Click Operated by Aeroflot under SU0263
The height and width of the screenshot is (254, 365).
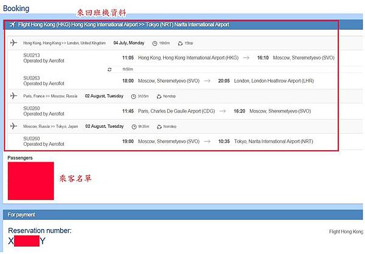(x=44, y=83)
